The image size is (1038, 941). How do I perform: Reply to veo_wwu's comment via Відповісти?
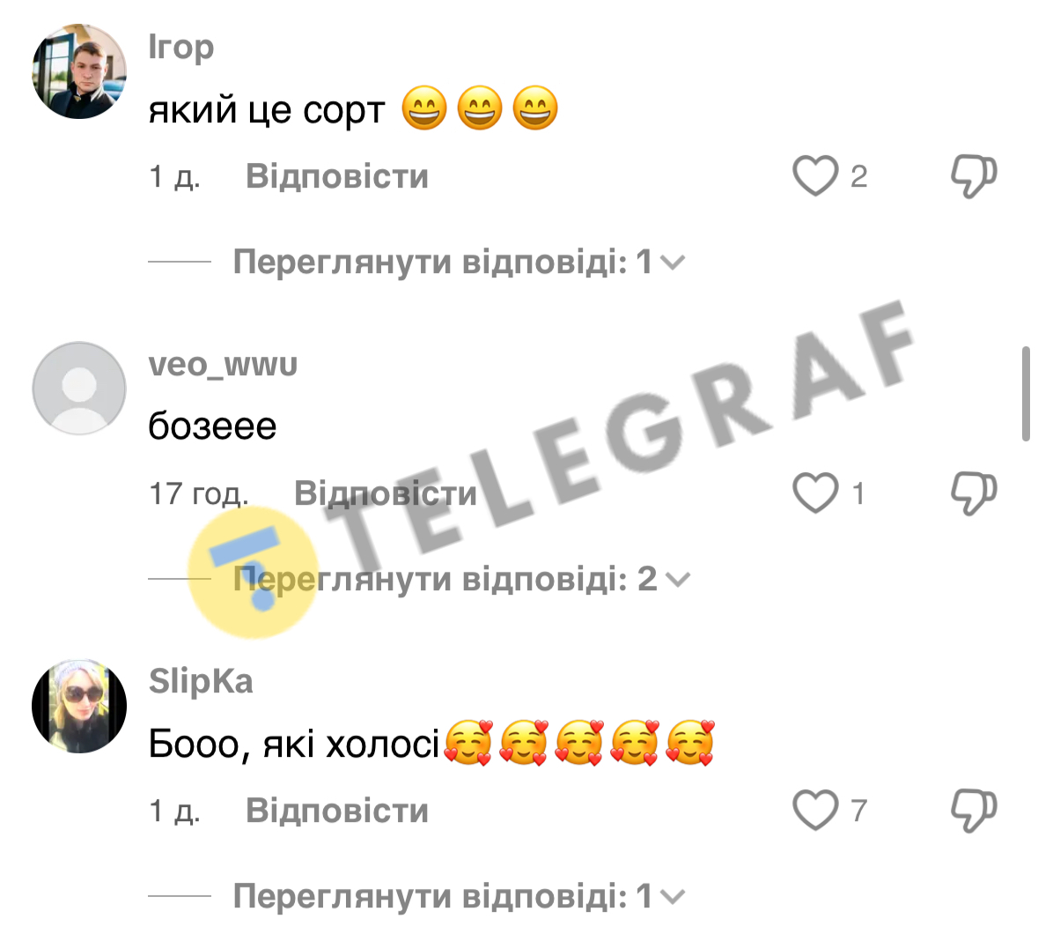coord(386,493)
